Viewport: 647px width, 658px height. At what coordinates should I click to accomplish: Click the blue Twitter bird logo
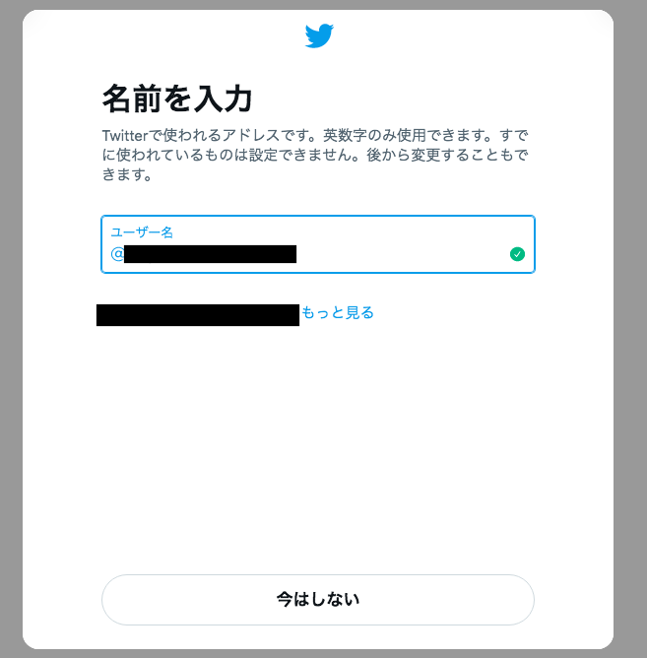click(x=319, y=36)
